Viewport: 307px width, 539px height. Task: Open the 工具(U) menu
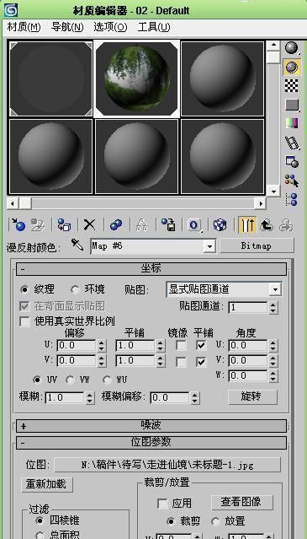coord(153,27)
